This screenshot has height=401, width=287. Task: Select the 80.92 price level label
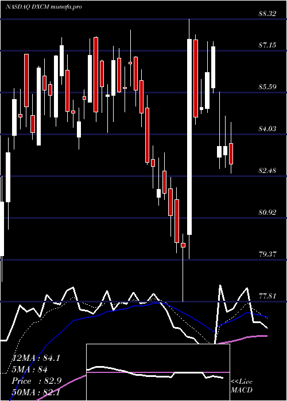tap(267, 213)
